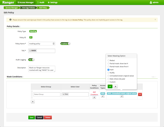Open the Audit tab
The height and width of the screenshot is (127, 164).
41,2
